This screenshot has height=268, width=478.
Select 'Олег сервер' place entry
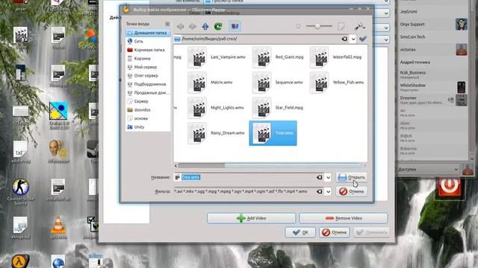[x=148, y=76]
